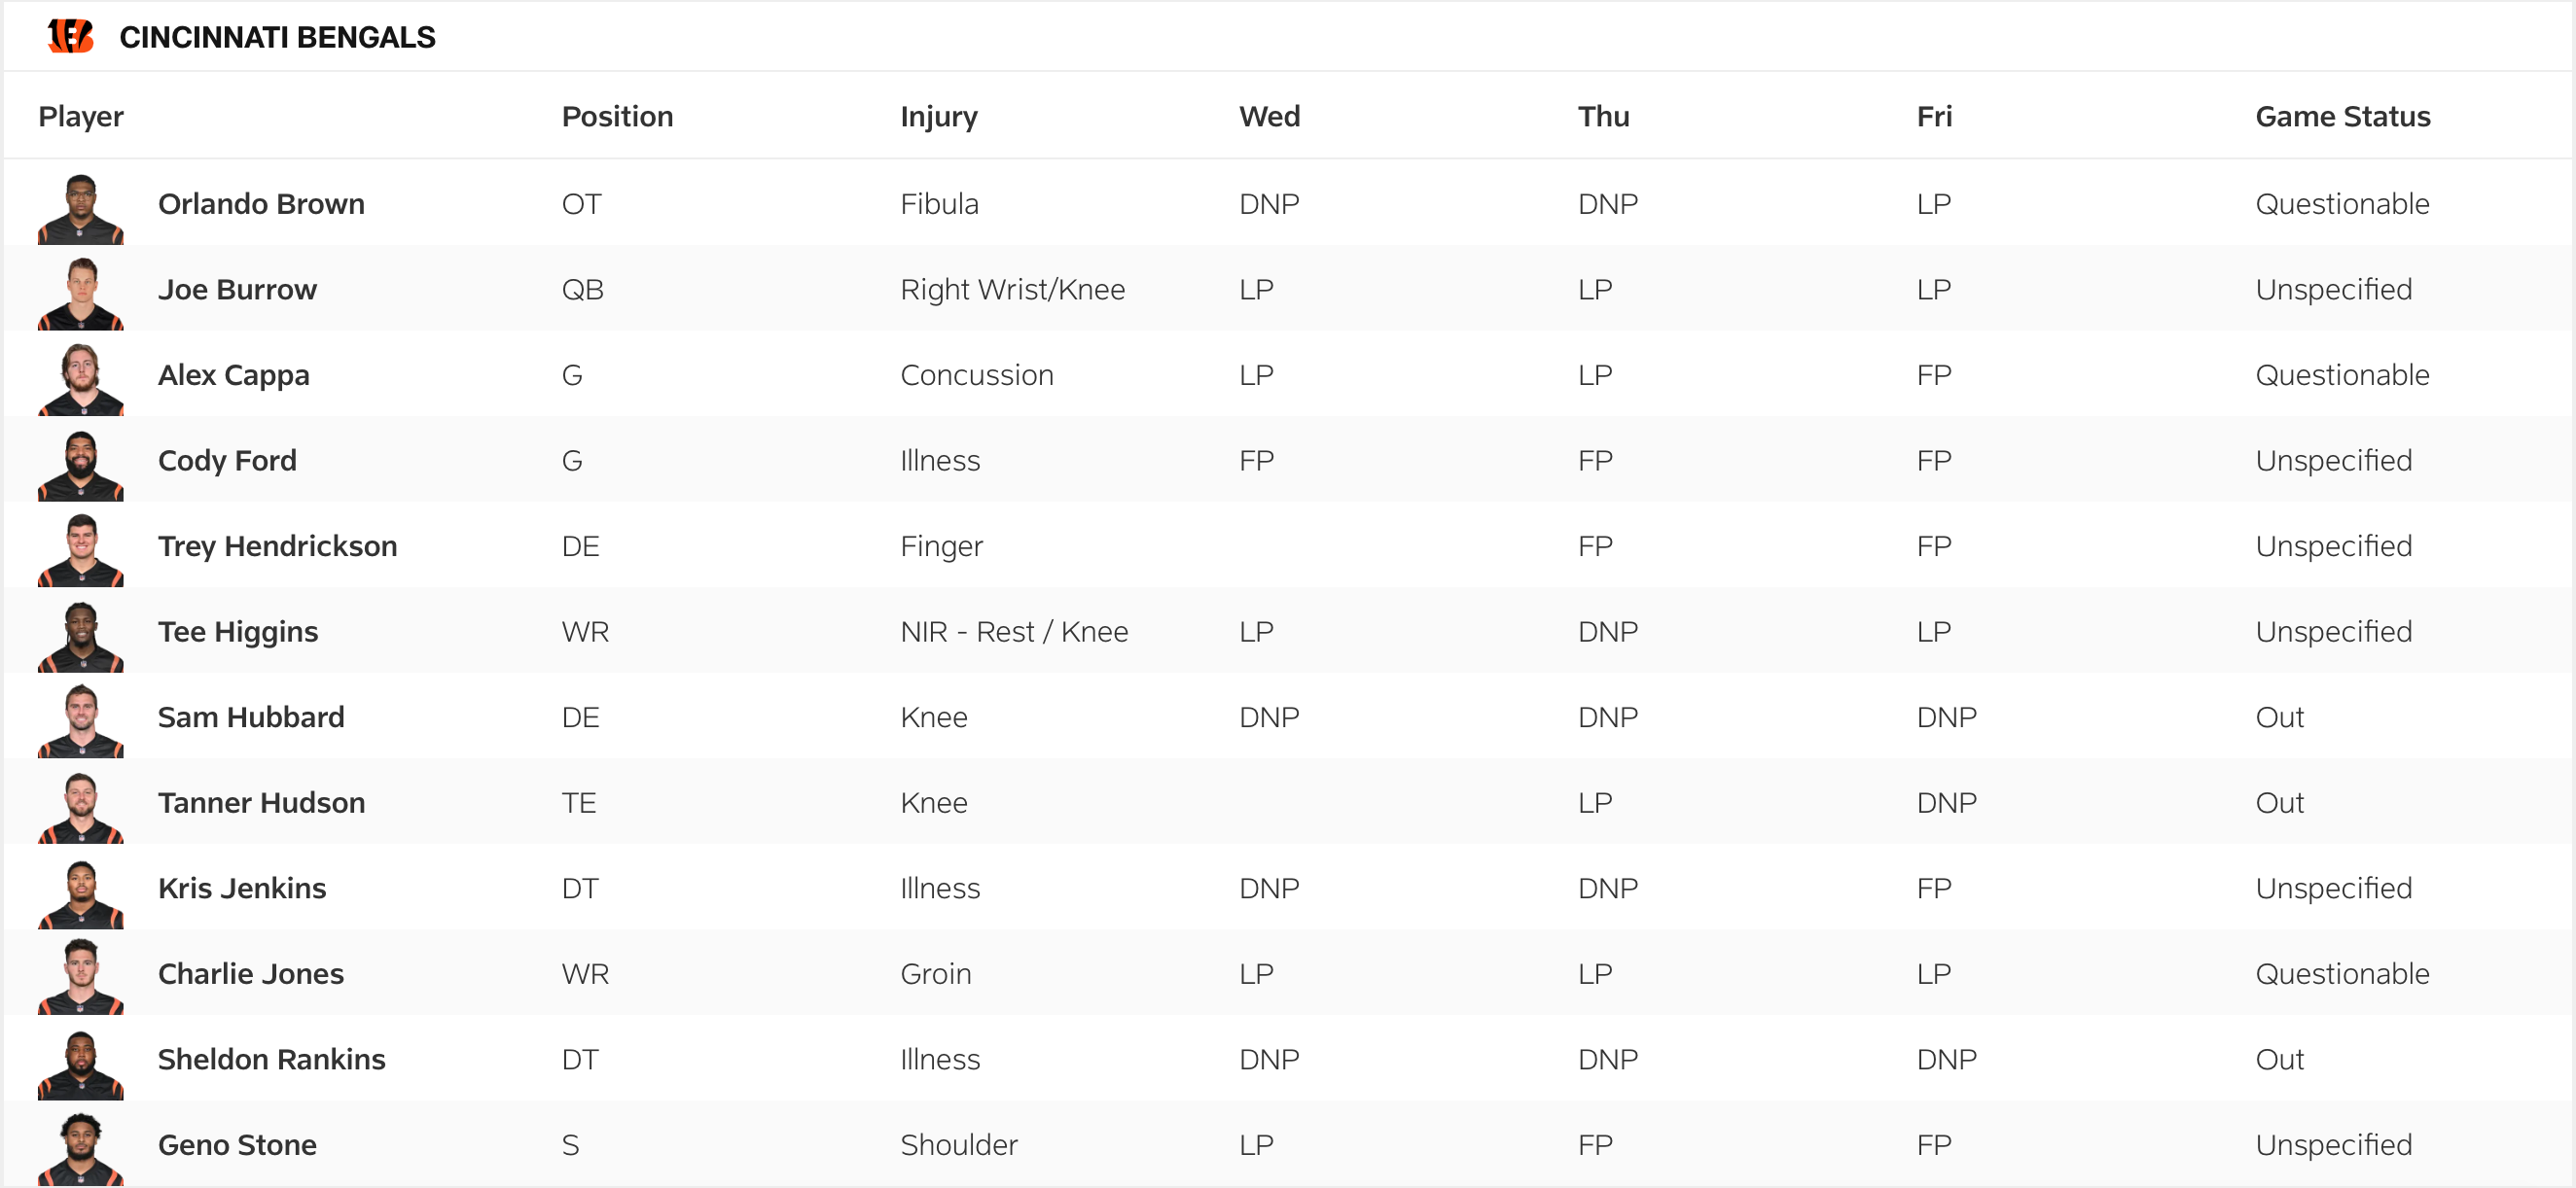Viewport: 2576px width, 1188px height.
Task: Click Trey Hendrickson's headshot
Action: point(81,549)
